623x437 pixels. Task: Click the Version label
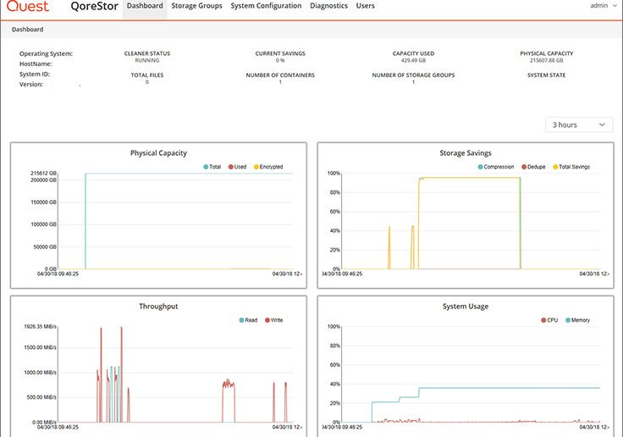pyautogui.click(x=31, y=85)
